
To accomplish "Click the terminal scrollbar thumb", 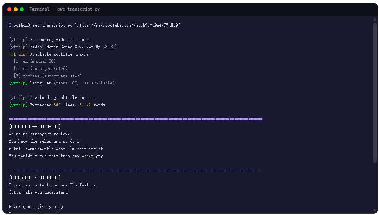I will coord(375,93).
